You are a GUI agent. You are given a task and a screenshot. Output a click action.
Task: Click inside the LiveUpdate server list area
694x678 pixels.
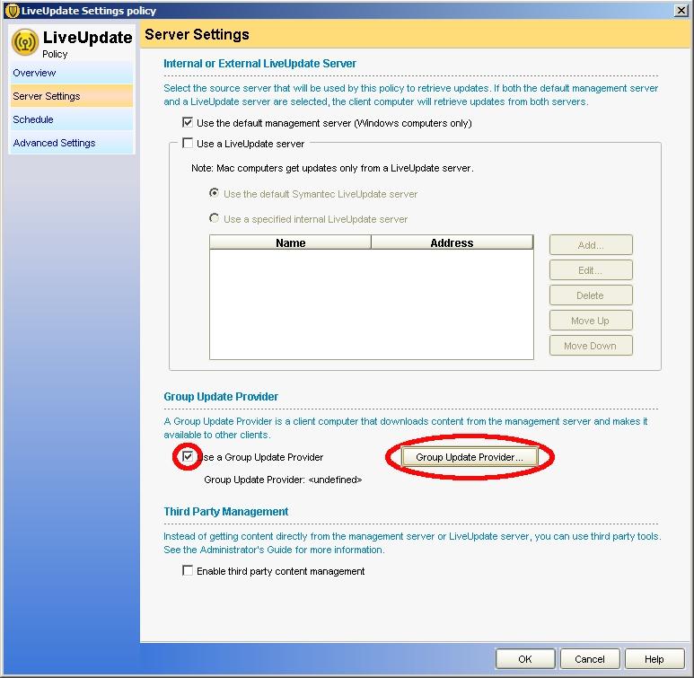(x=372, y=304)
